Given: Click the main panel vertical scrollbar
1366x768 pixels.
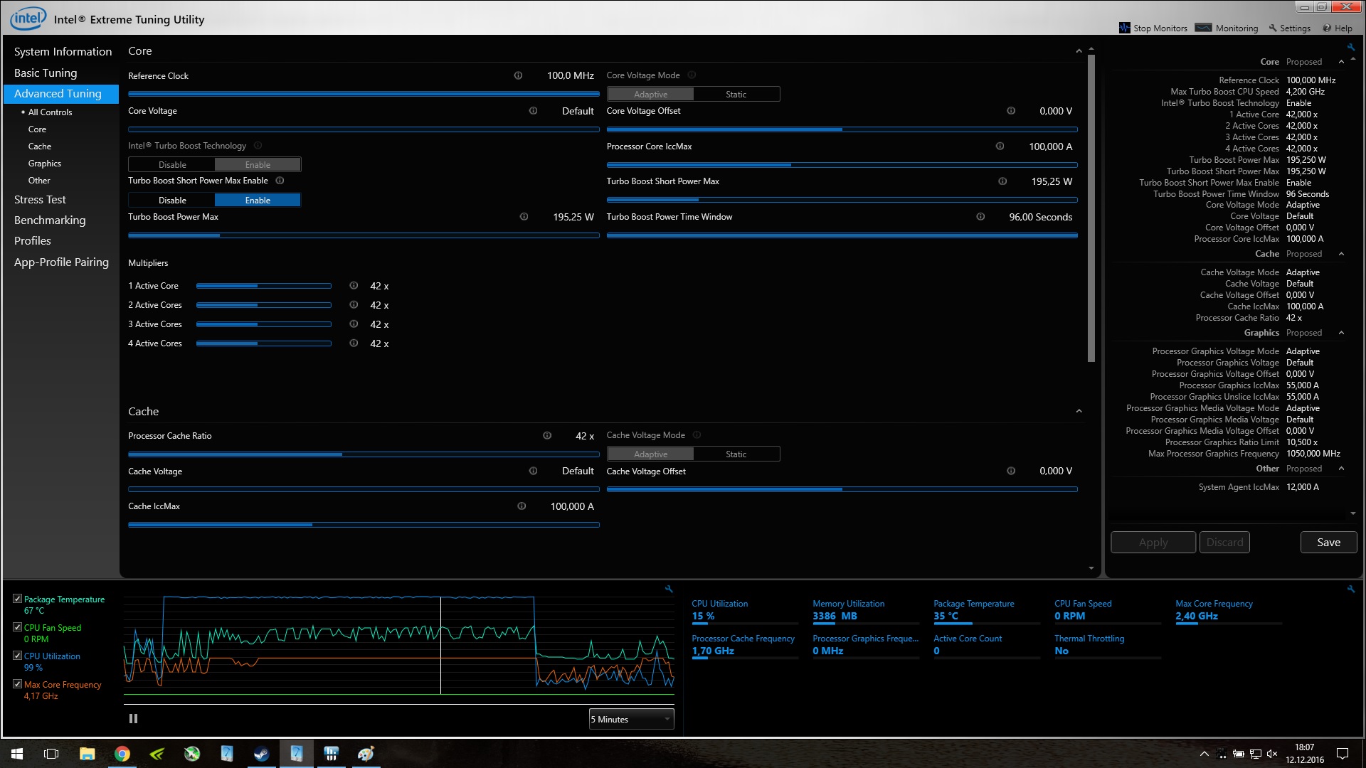Looking at the screenshot, I should (1091, 209).
